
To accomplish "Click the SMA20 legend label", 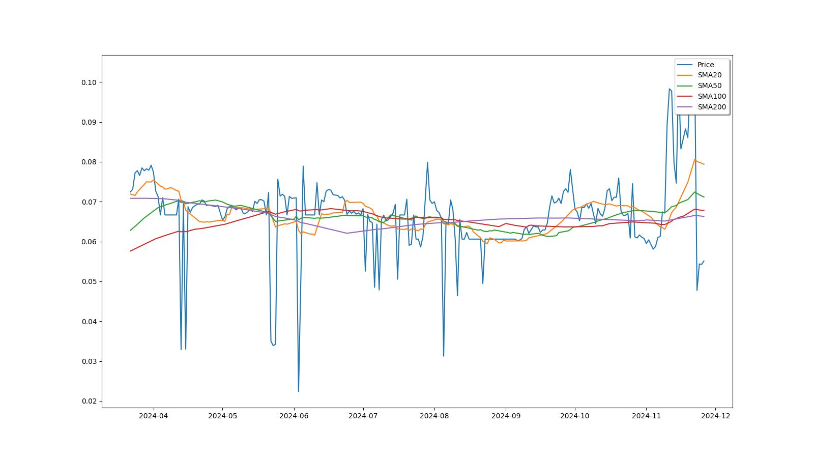I will 709,75.
